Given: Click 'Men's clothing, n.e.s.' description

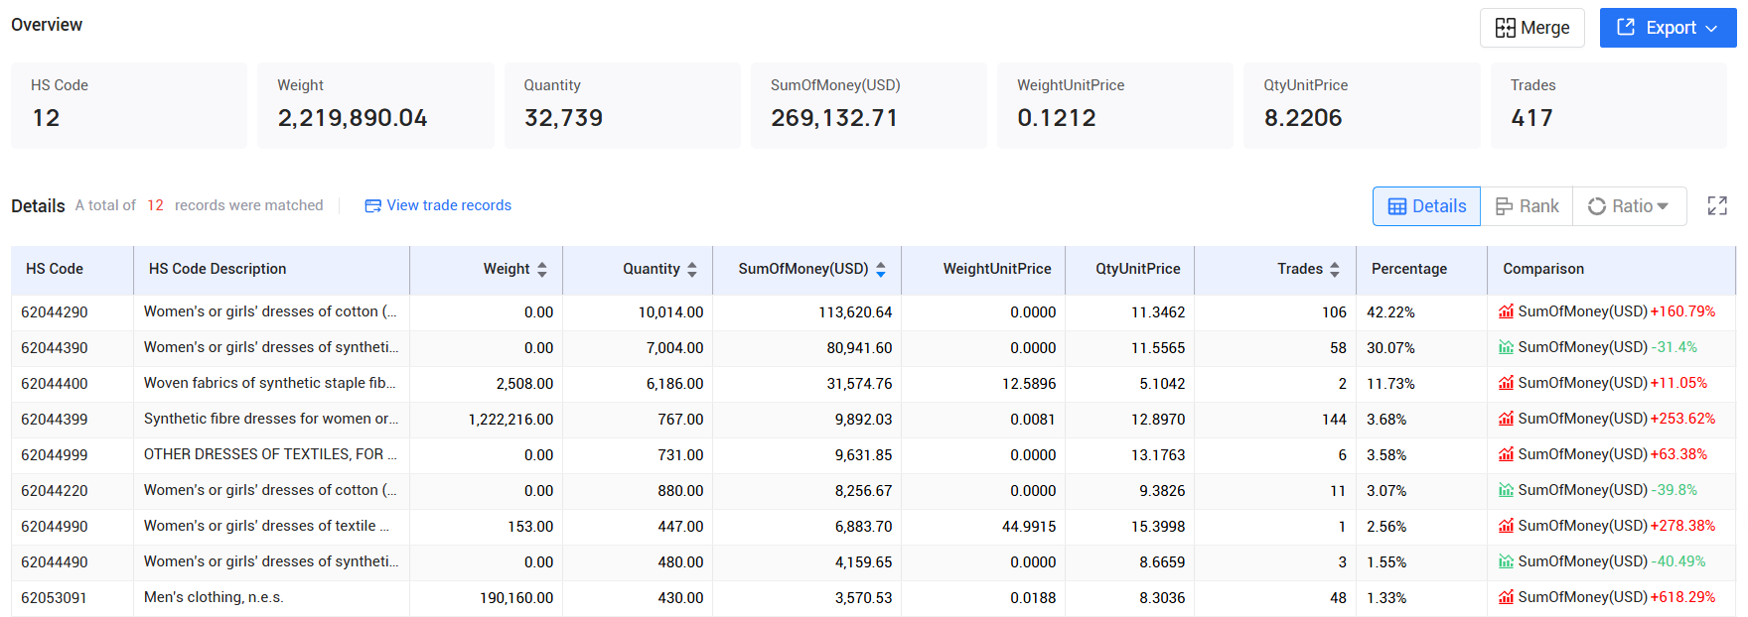Looking at the screenshot, I should (214, 597).
